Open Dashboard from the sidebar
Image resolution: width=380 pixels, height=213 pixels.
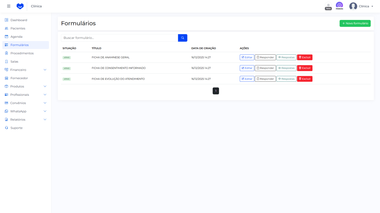pyautogui.click(x=19, y=20)
